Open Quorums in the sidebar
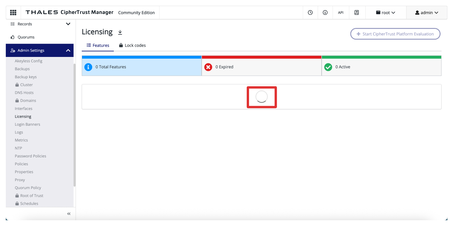Viewport: 453px width, 226px height. tap(26, 37)
